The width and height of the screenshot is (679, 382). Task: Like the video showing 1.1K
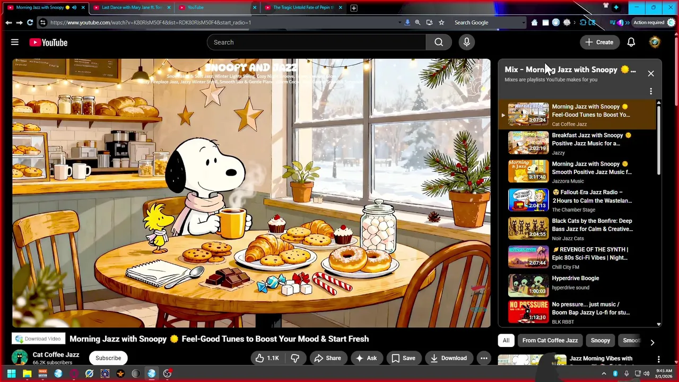pos(267,358)
